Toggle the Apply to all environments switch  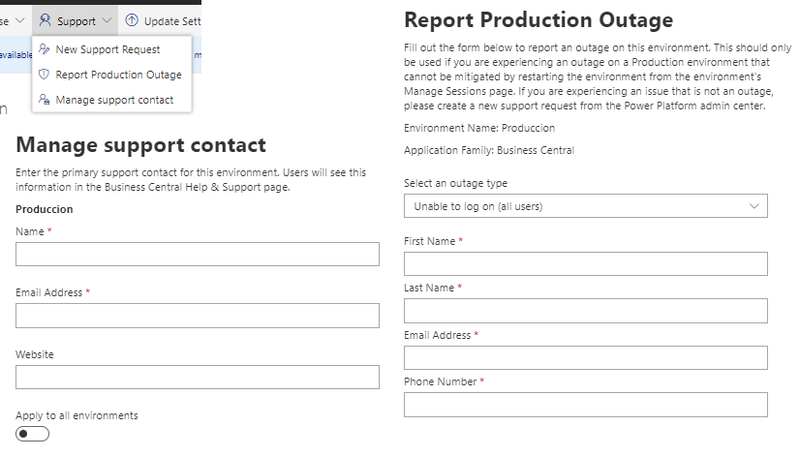pos(32,434)
